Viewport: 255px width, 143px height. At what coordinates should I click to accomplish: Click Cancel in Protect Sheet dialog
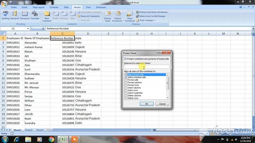[x=162, y=104]
